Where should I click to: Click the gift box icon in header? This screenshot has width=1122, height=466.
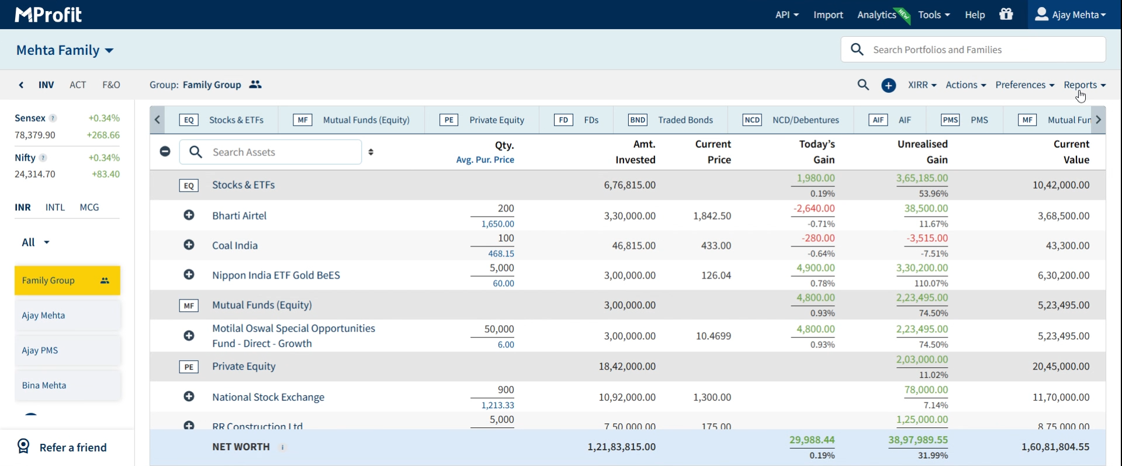tap(1006, 14)
